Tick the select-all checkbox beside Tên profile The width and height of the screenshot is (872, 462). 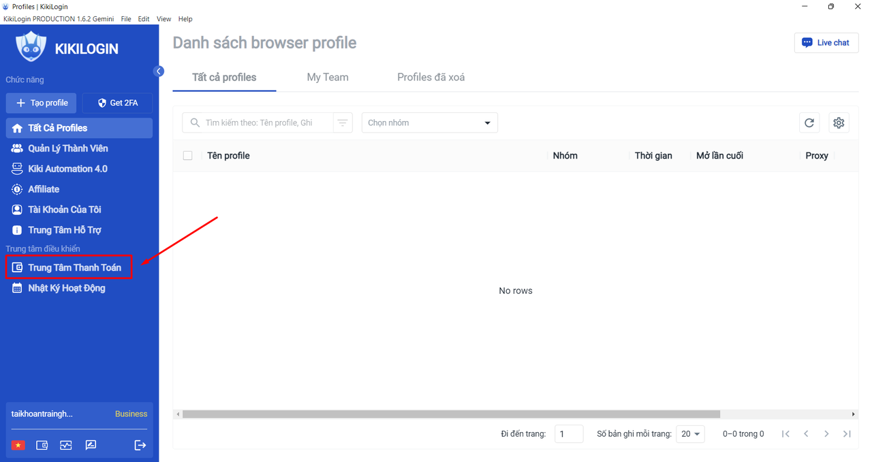tap(188, 156)
